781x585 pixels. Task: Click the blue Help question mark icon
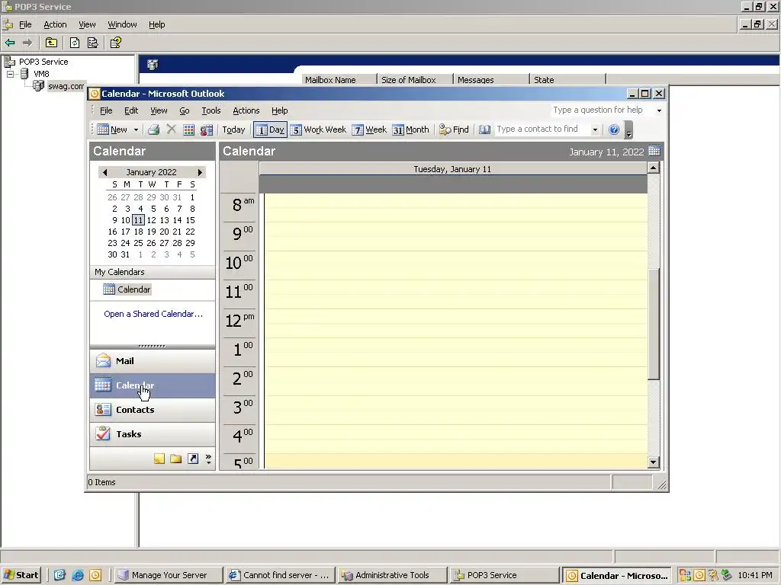pyautogui.click(x=614, y=129)
